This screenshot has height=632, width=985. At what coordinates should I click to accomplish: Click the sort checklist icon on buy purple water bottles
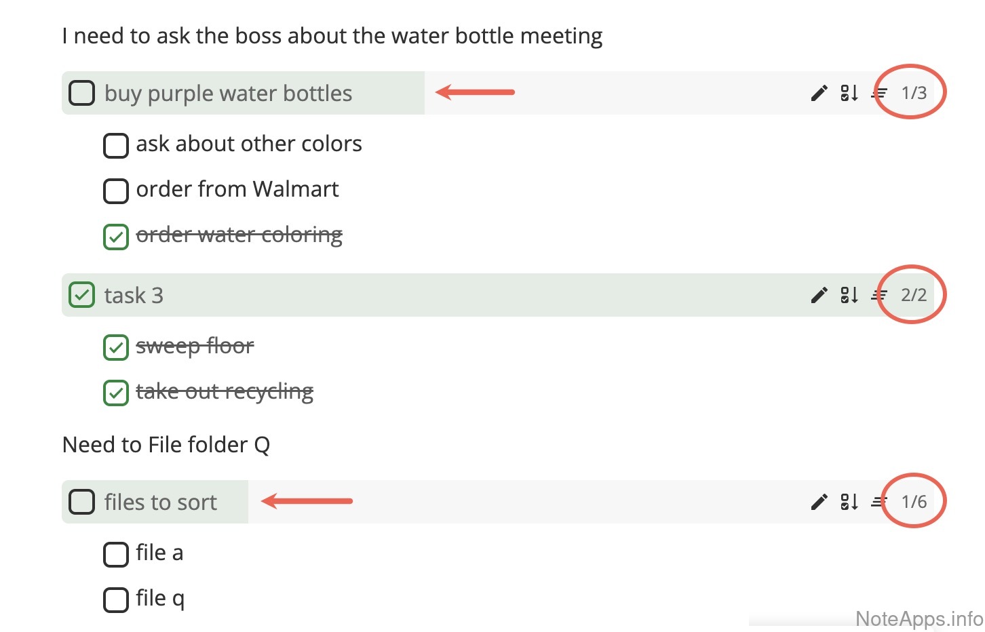click(x=849, y=93)
